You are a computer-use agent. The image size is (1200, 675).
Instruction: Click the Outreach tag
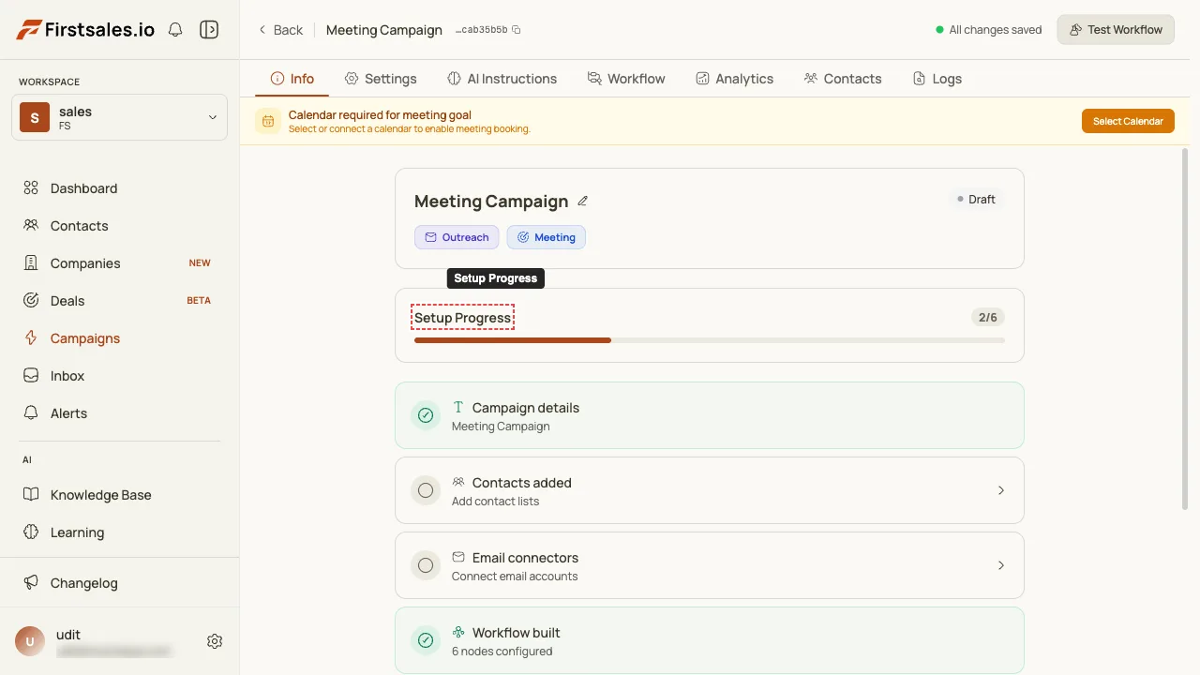point(457,237)
